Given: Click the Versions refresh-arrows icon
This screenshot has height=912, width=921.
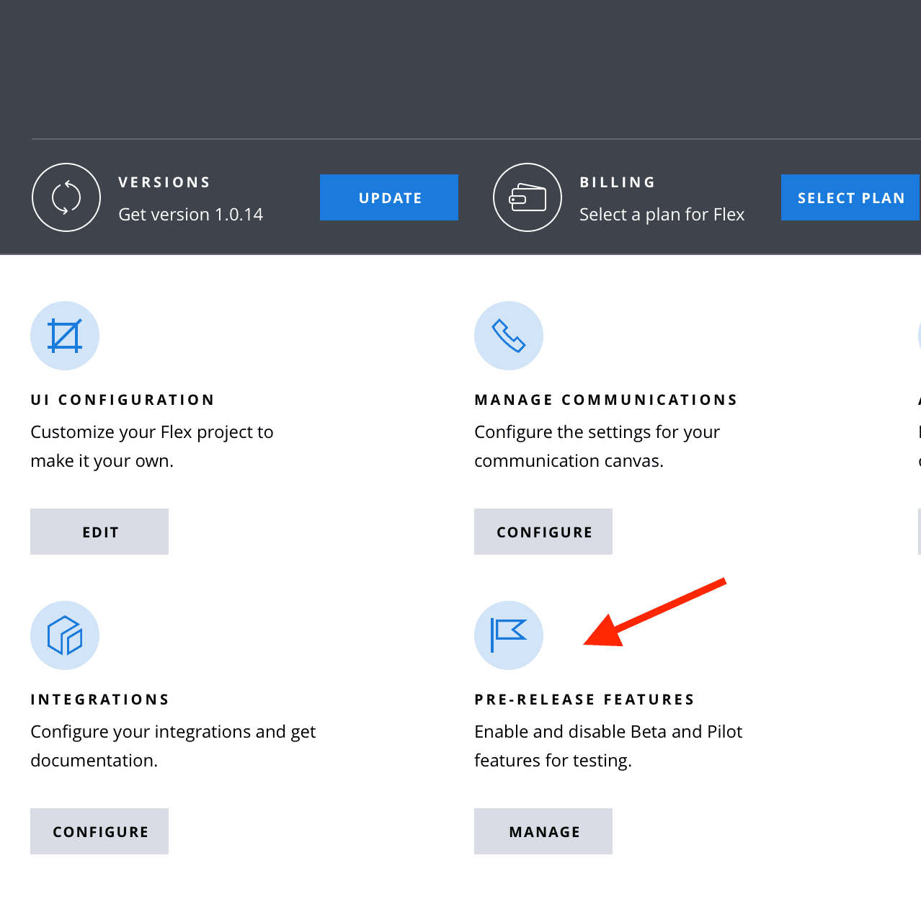Looking at the screenshot, I should click(66, 197).
